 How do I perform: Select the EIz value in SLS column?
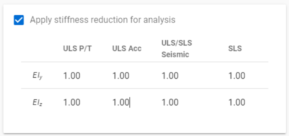[x=237, y=102]
